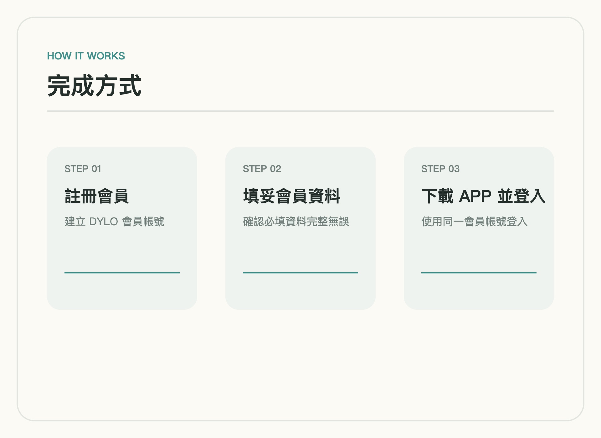The image size is (601, 438).
Task: Click the 使用同一會員帳號登入 description
Action: click(x=475, y=222)
